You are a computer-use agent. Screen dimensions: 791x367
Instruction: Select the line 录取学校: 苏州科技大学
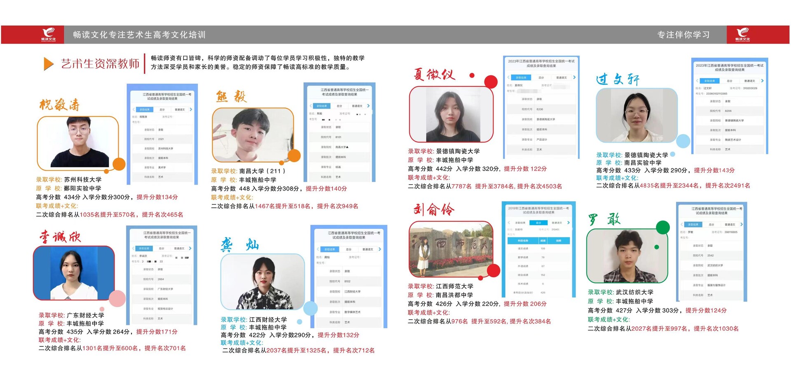click(x=69, y=179)
